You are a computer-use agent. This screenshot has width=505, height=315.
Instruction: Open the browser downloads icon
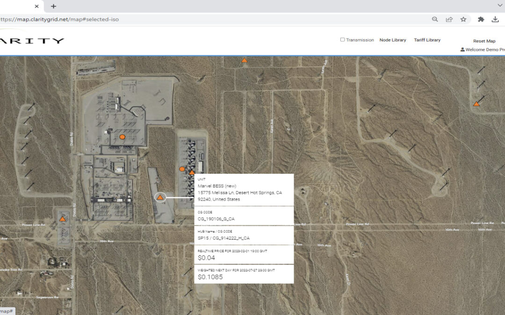tap(495, 19)
